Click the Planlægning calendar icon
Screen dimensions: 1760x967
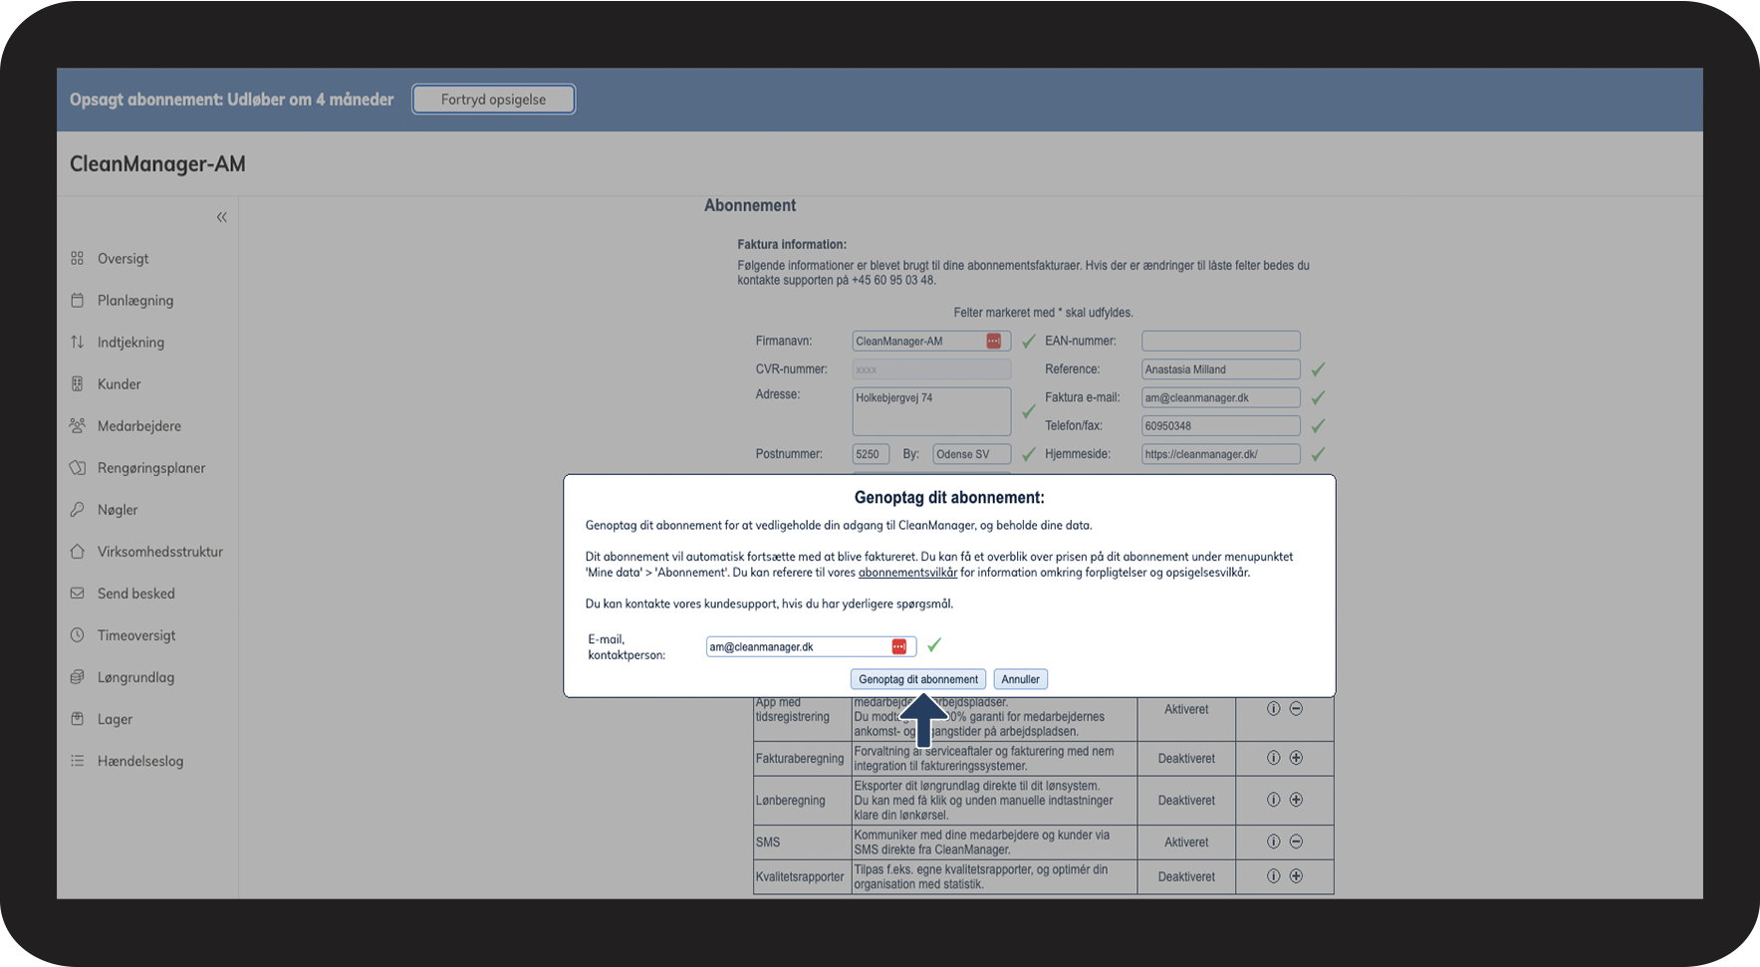[x=77, y=300]
